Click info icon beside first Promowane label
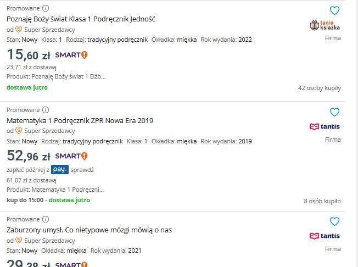The width and height of the screenshot is (358, 267). (46, 8)
